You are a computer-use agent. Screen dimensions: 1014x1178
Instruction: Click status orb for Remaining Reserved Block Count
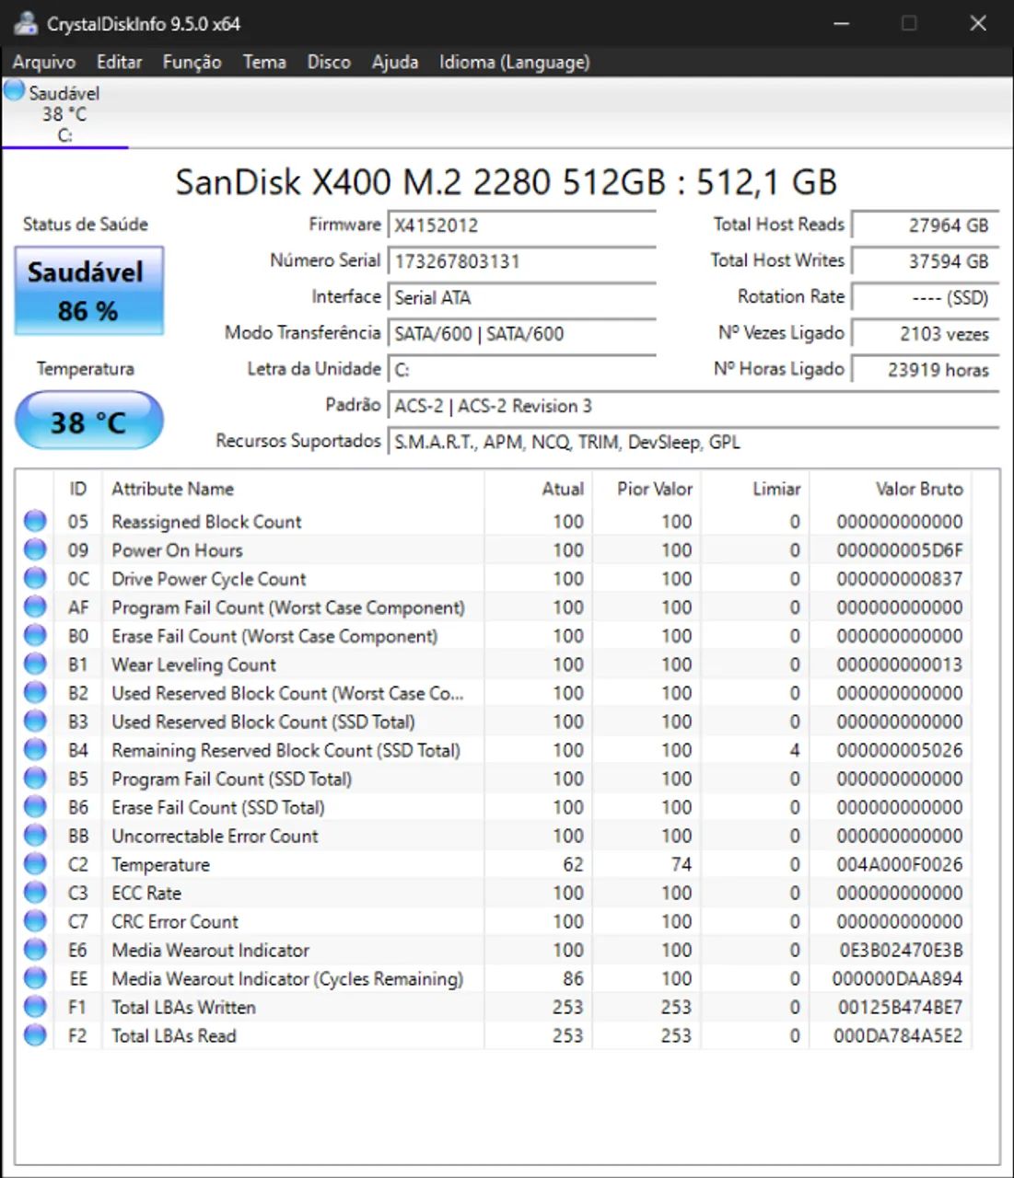35,749
